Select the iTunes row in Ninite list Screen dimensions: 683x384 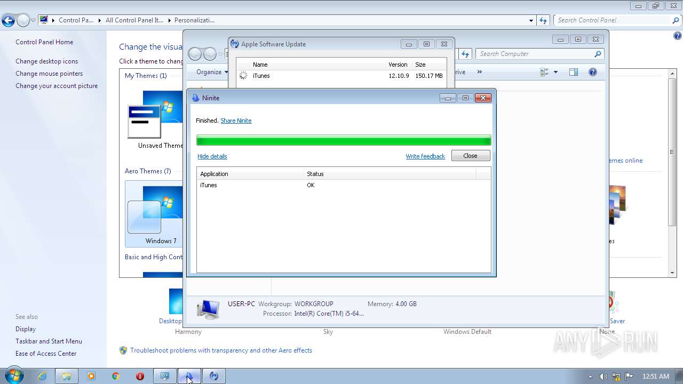point(344,185)
